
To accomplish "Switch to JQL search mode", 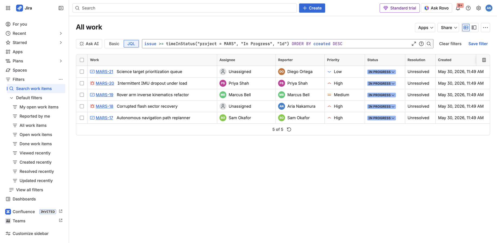I will point(131,44).
